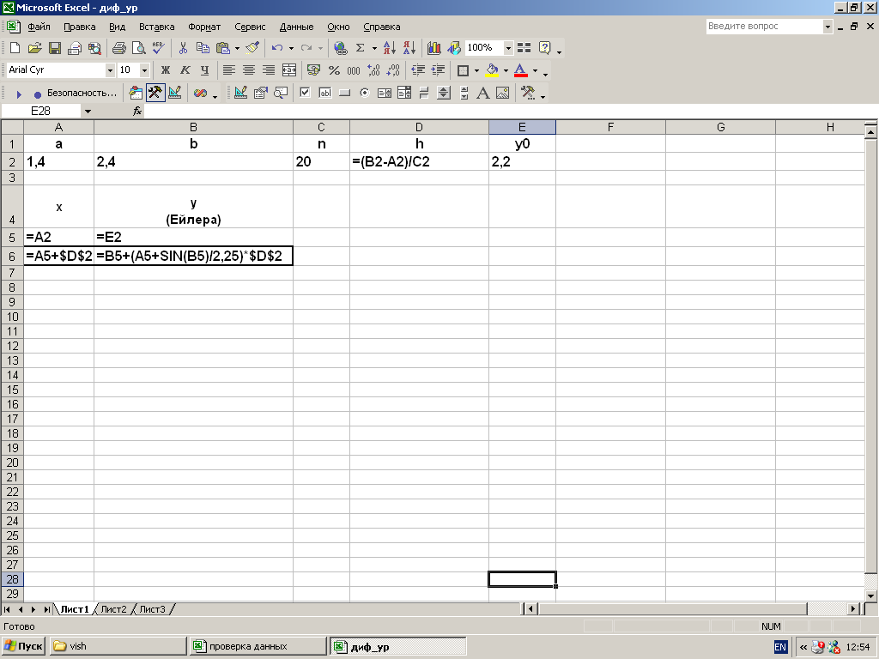The height and width of the screenshot is (659, 879).
Task: Click the Print icon
Action: (118, 48)
